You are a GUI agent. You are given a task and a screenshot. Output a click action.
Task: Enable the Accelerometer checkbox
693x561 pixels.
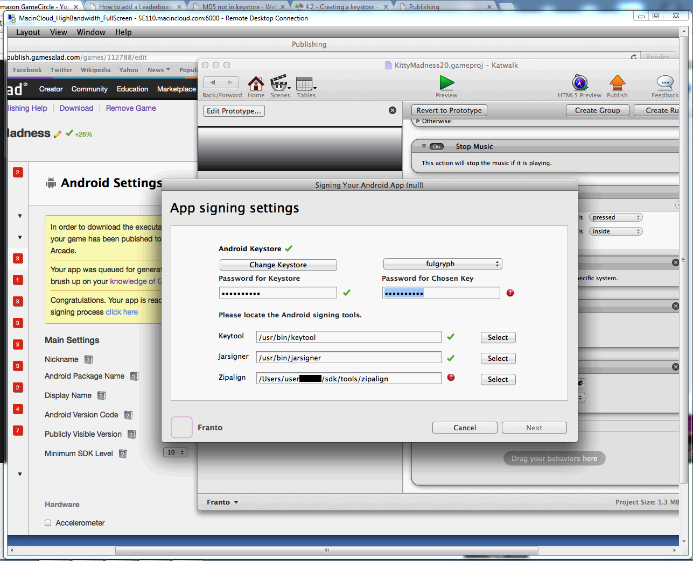point(48,523)
